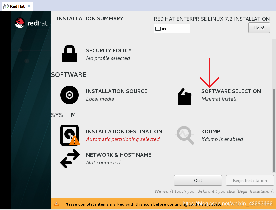
Task: Click 'Automatic partitioning selected' status text
Action: pos(123,139)
